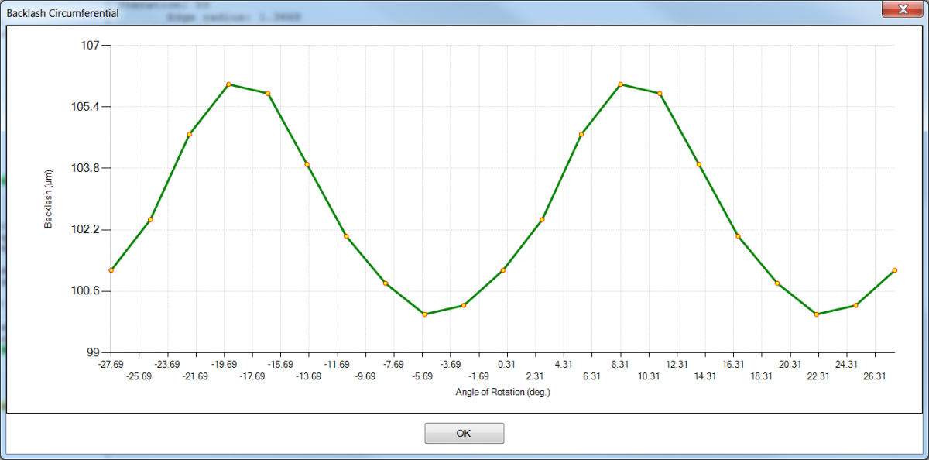Click the Backlash (µm) y-axis title
This screenshot has height=460, width=929.
(x=48, y=199)
